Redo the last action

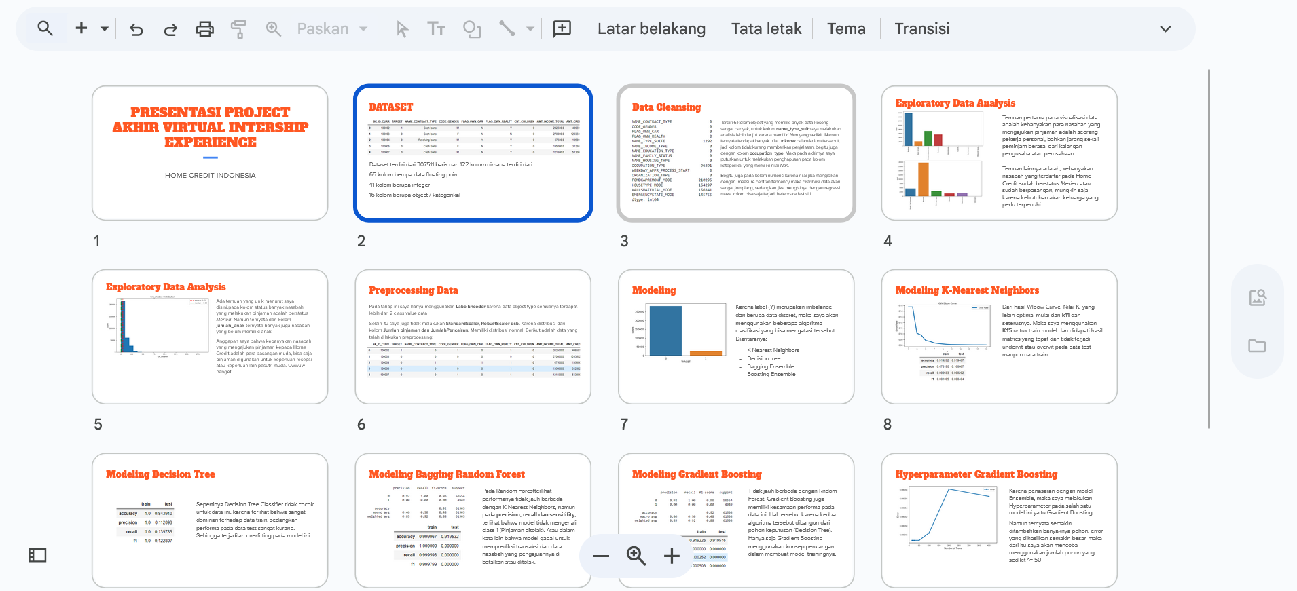coord(170,29)
